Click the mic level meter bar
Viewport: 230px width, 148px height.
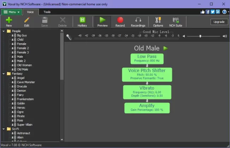point(127,39)
